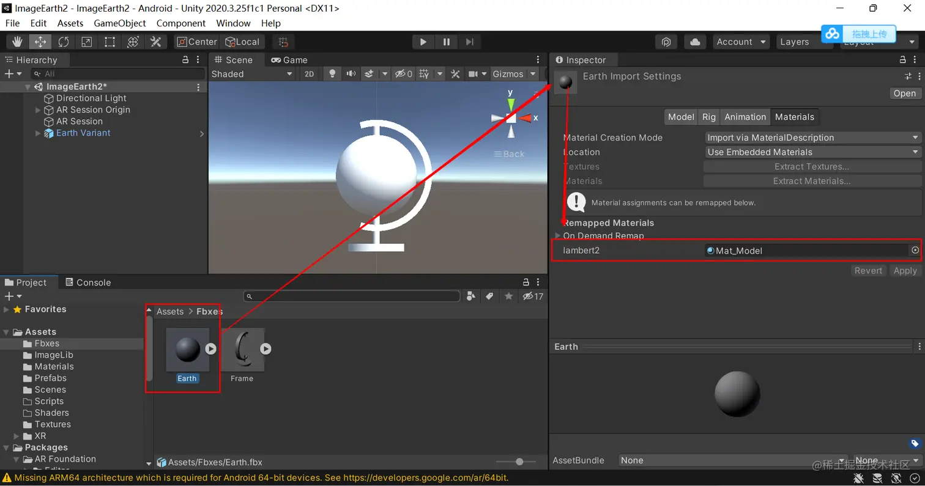The height and width of the screenshot is (486, 925).
Task: Click the Open button in Inspector
Action: point(905,94)
